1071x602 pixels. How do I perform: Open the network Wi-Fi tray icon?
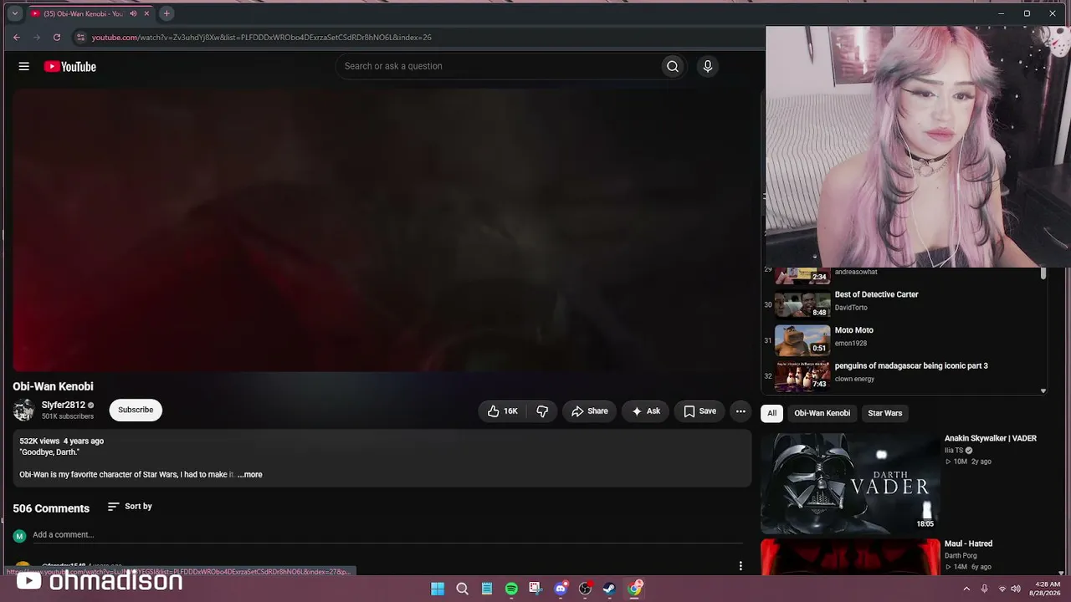pyautogui.click(x=1002, y=589)
